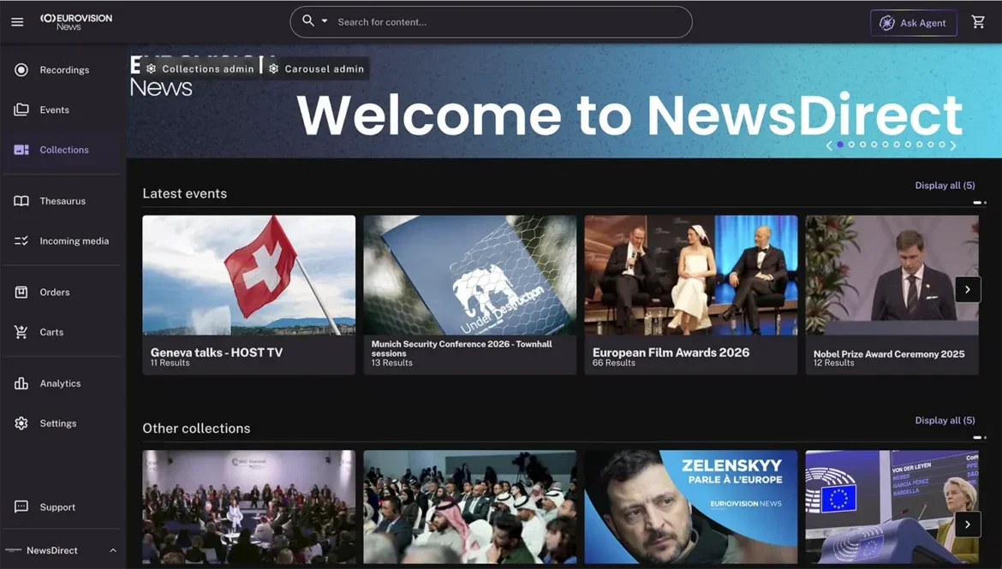
Task: Click the Welcome to NewsDirect banner
Action: pos(564,101)
